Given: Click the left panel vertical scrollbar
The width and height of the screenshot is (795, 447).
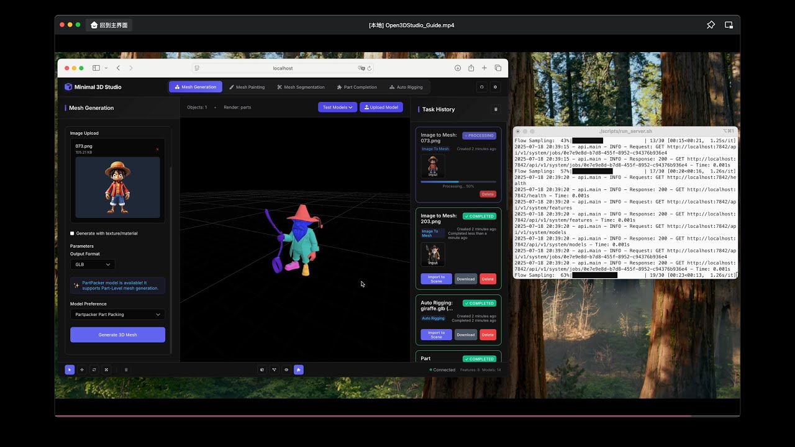Looking at the screenshot, I should pos(171,261).
